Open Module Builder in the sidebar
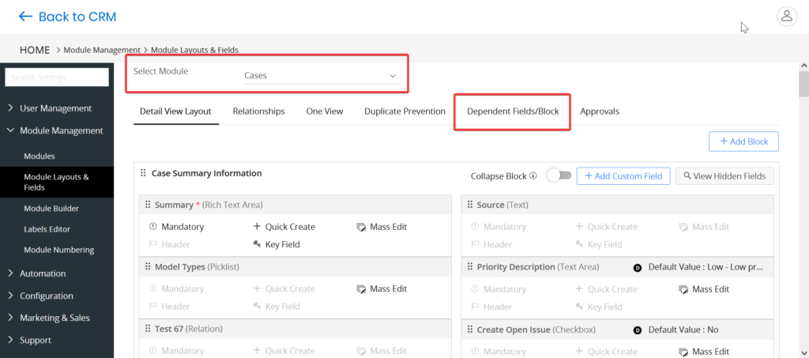The width and height of the screenshot is (809, 358). (51, 209)
